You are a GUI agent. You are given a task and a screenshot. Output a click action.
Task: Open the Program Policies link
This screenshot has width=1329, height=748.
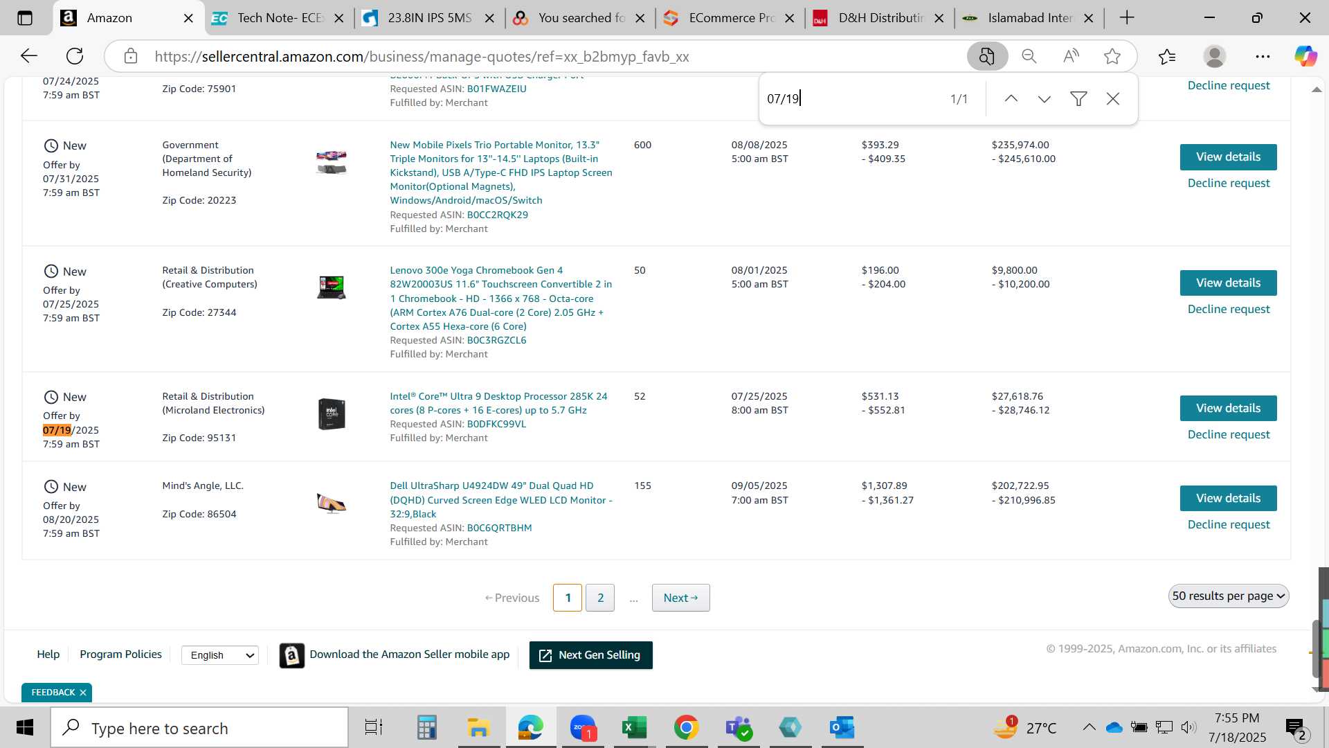click(x=120, y=654)
